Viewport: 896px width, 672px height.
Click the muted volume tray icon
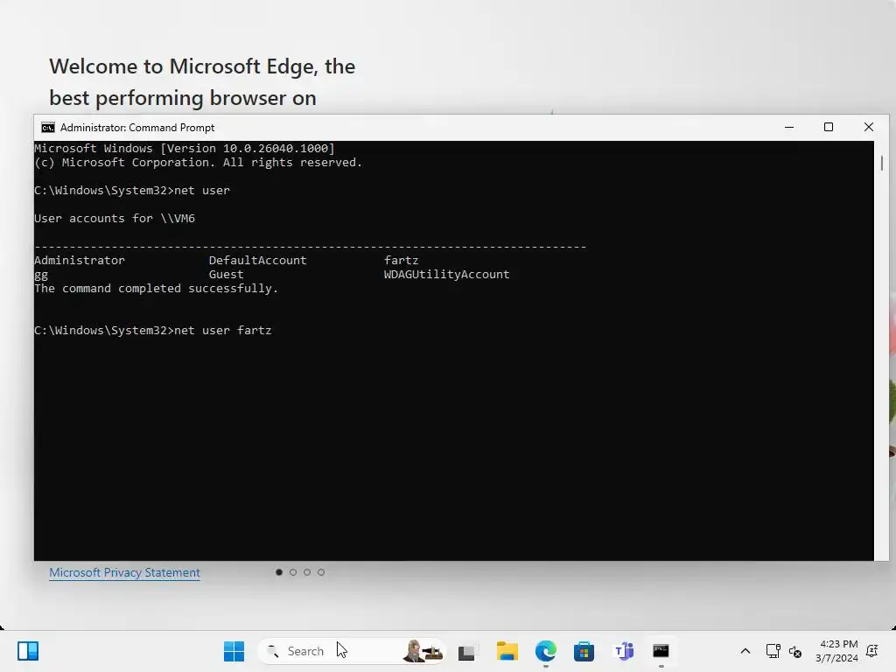point(794,651)
